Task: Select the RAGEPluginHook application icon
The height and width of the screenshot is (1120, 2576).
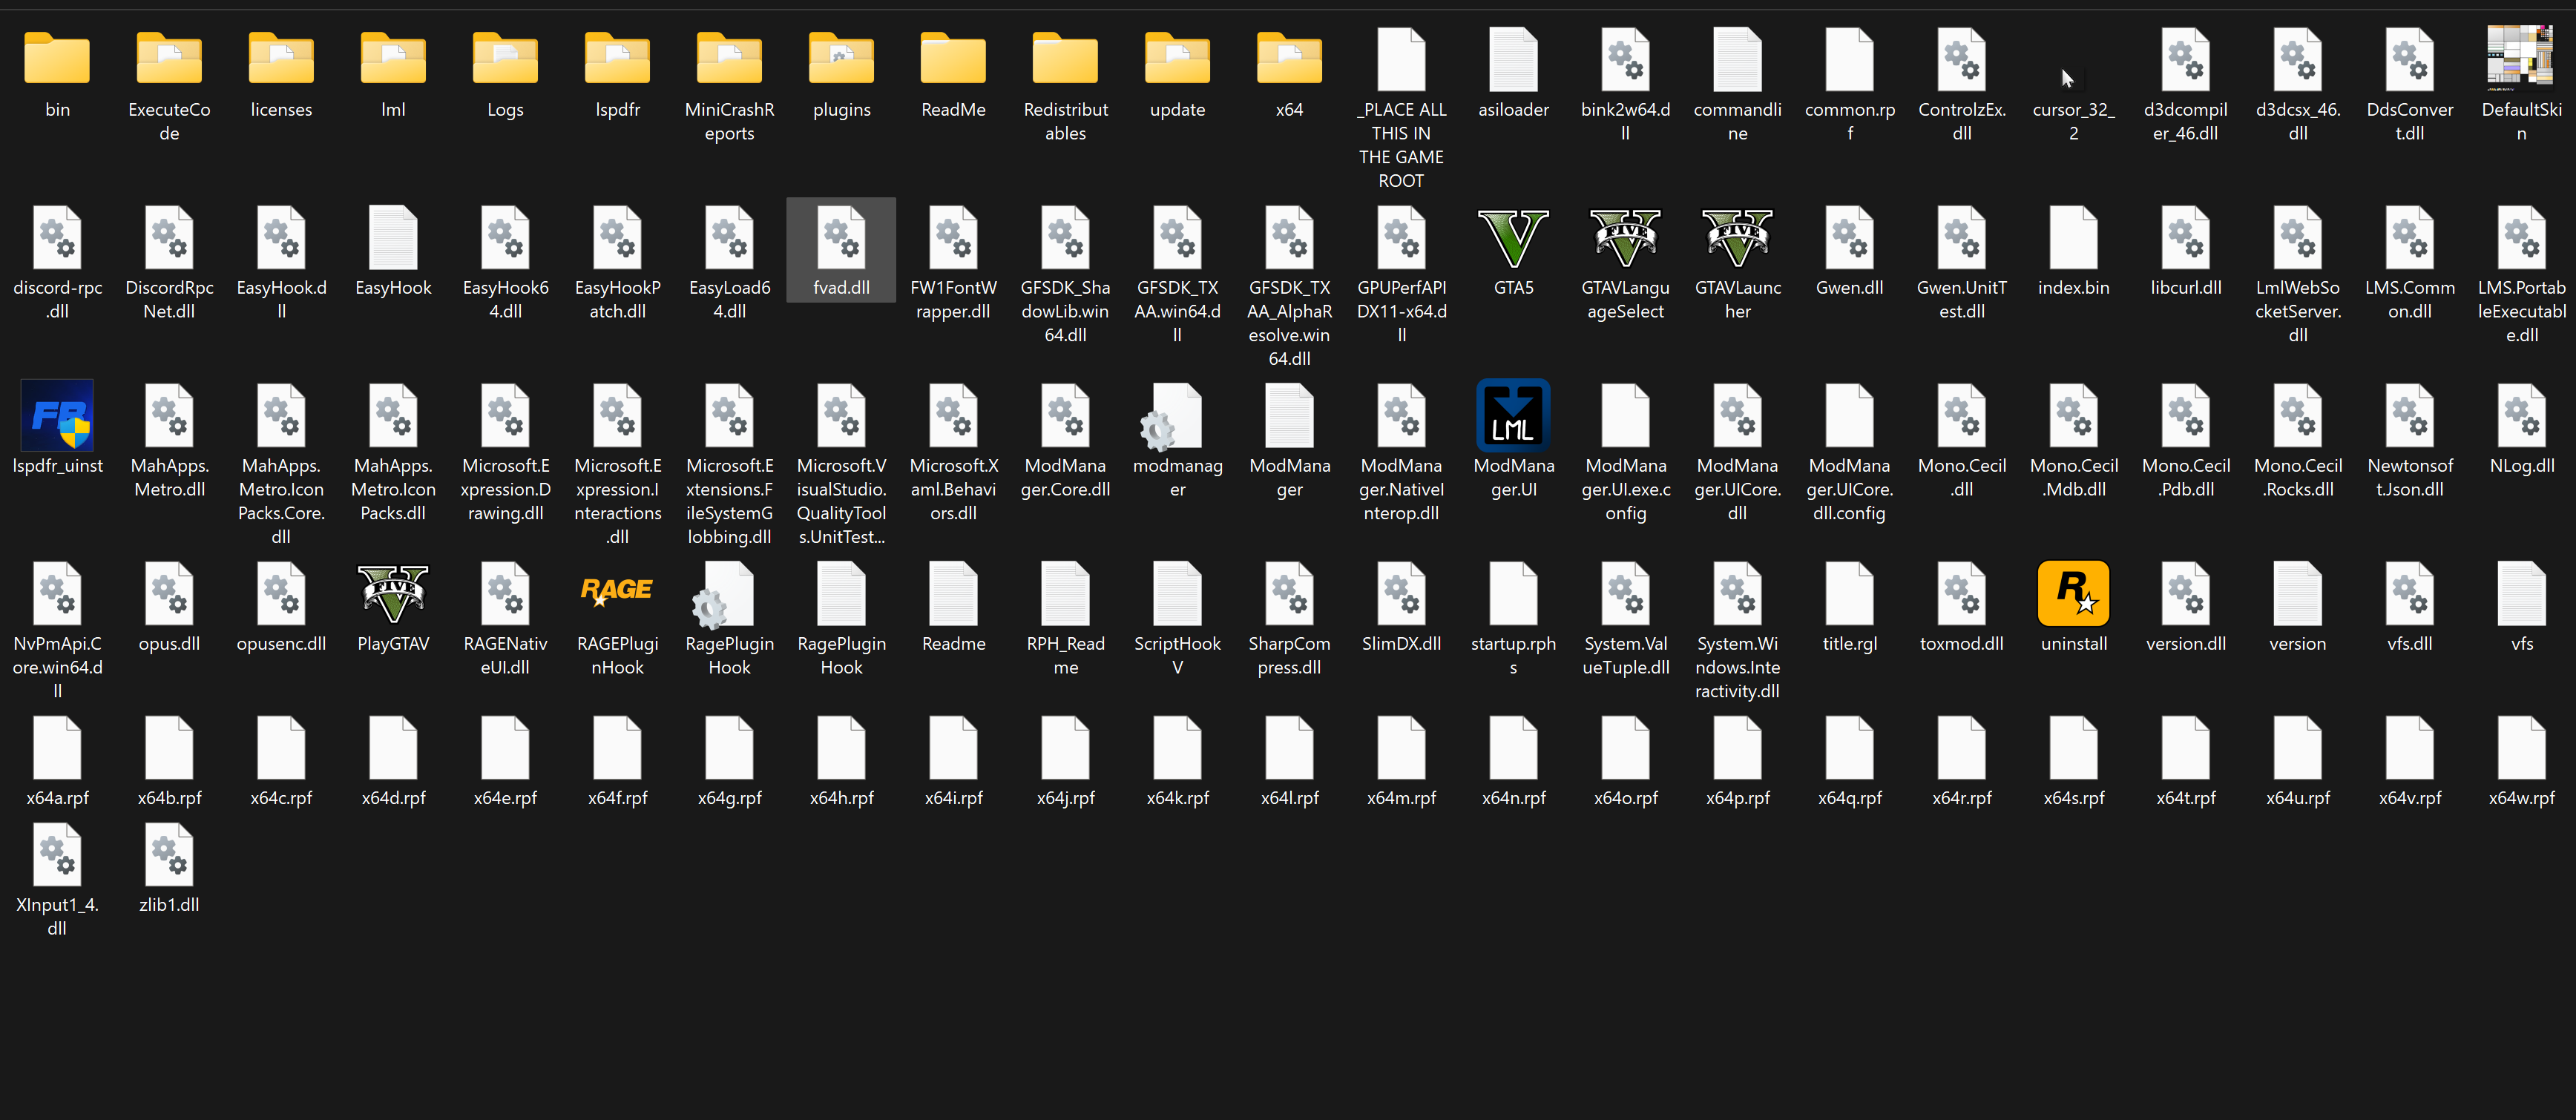Action: (x=617, y=596)
